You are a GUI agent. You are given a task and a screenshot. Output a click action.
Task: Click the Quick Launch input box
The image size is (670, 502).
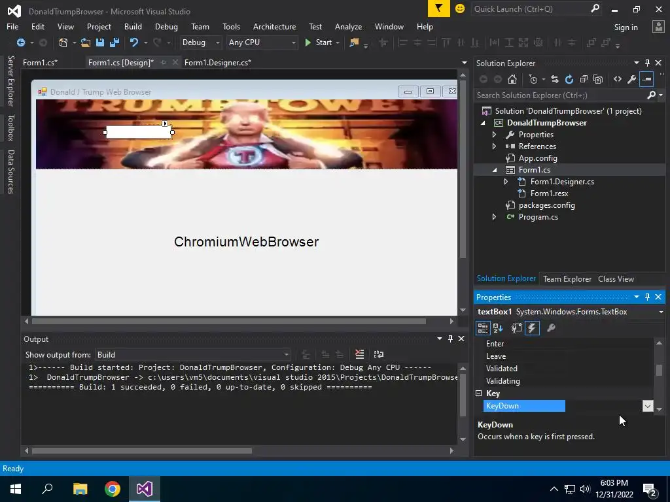530,8
